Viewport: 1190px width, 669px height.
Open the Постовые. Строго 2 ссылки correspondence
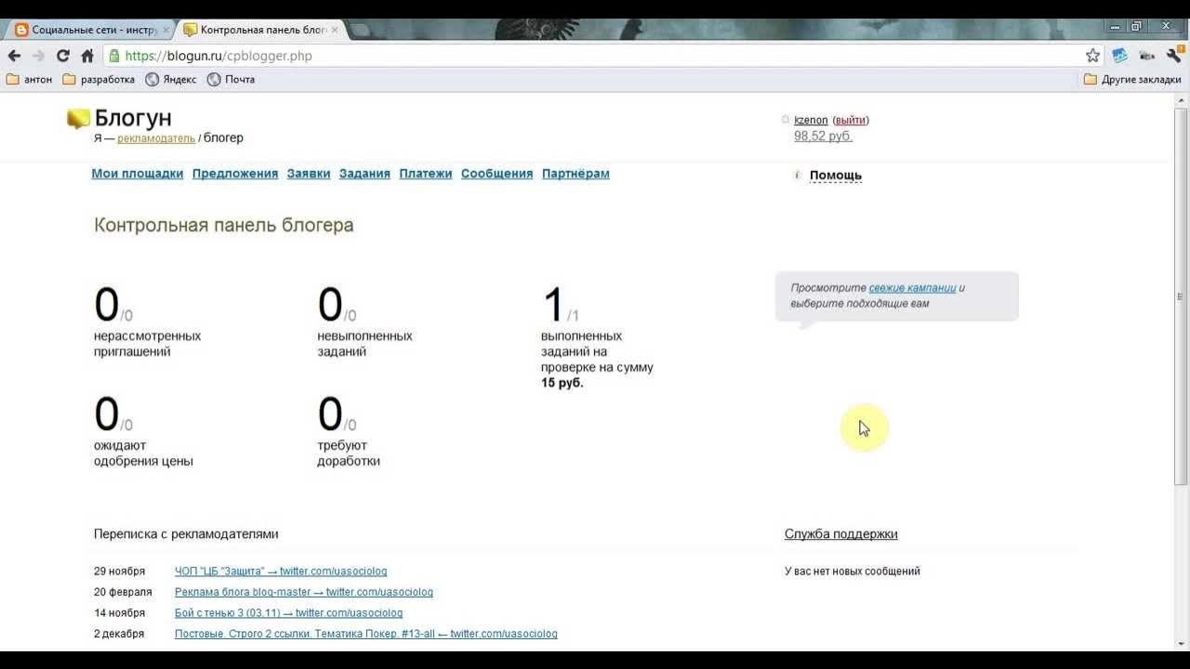(x=366, y=634)
